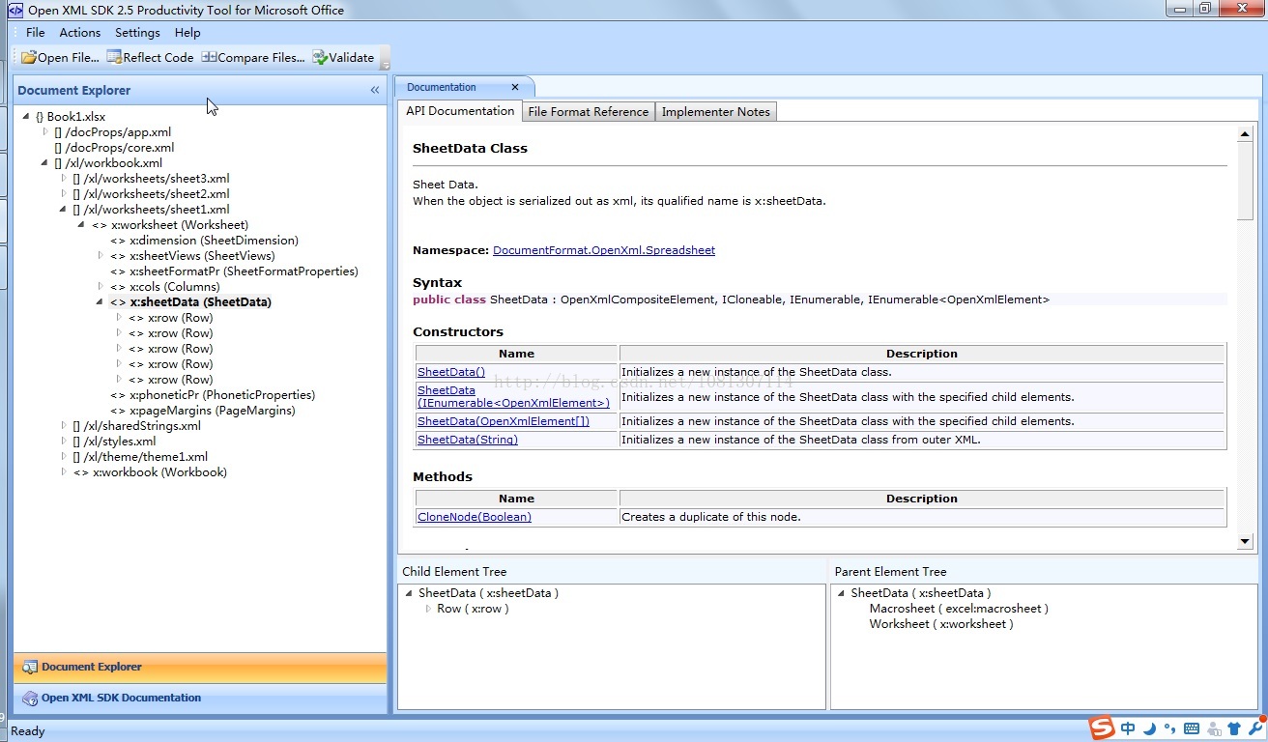1268x742 pixels.
Task: Click the user account icon on IME bar
Action: (x=1213, y=728)
